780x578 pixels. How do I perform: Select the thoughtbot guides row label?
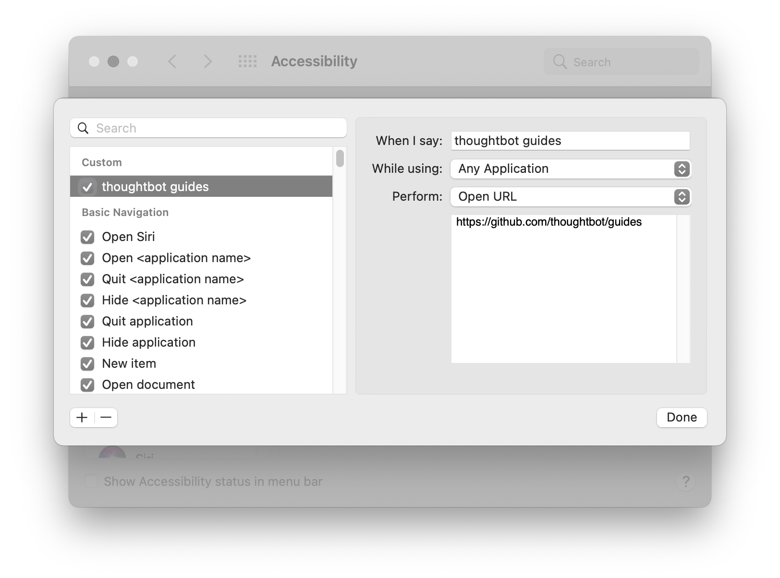(155, 187)
